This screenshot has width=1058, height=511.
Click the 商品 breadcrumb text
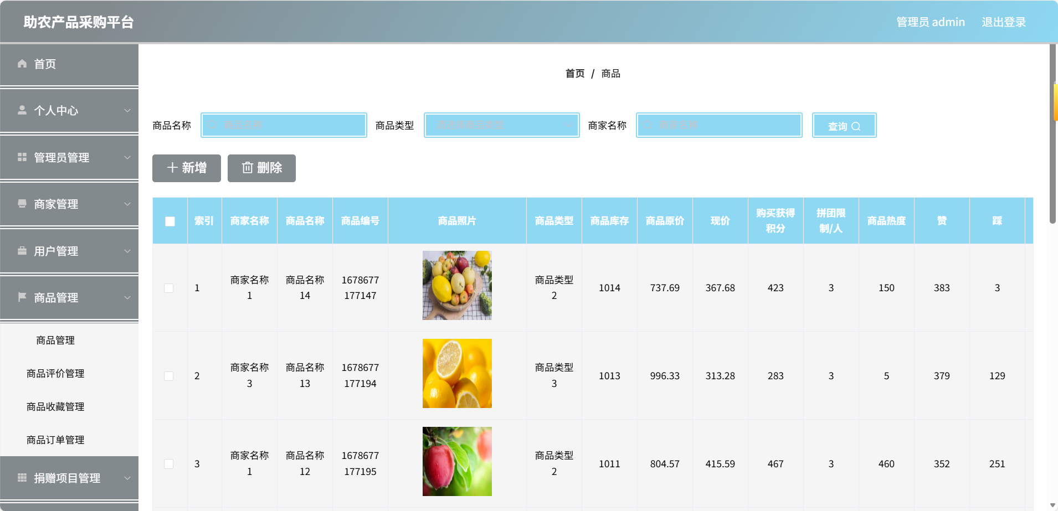[610, 74]
